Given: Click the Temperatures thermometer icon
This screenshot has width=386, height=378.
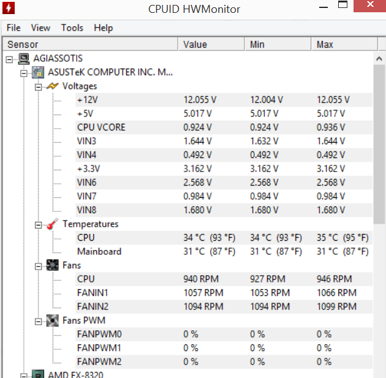Looking at the screenshot, I should (x=53, y=224).
